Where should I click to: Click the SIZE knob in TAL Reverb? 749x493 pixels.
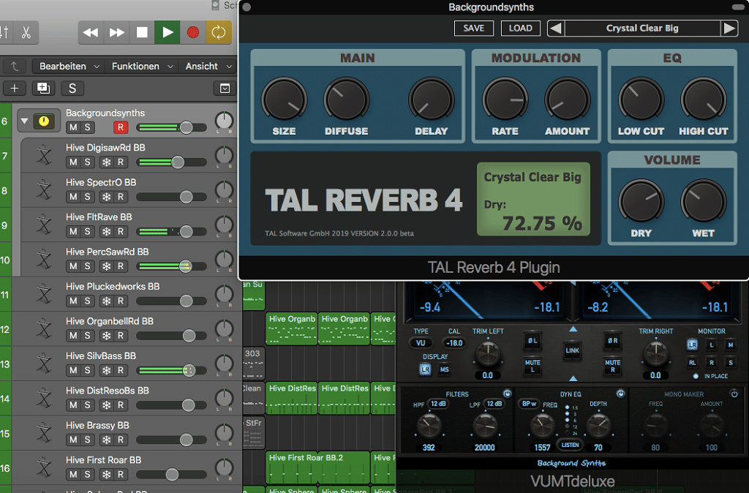[285, 99]
